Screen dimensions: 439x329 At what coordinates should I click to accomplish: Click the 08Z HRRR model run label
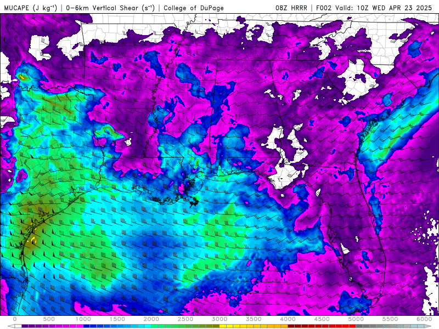(x=291, y=8)
